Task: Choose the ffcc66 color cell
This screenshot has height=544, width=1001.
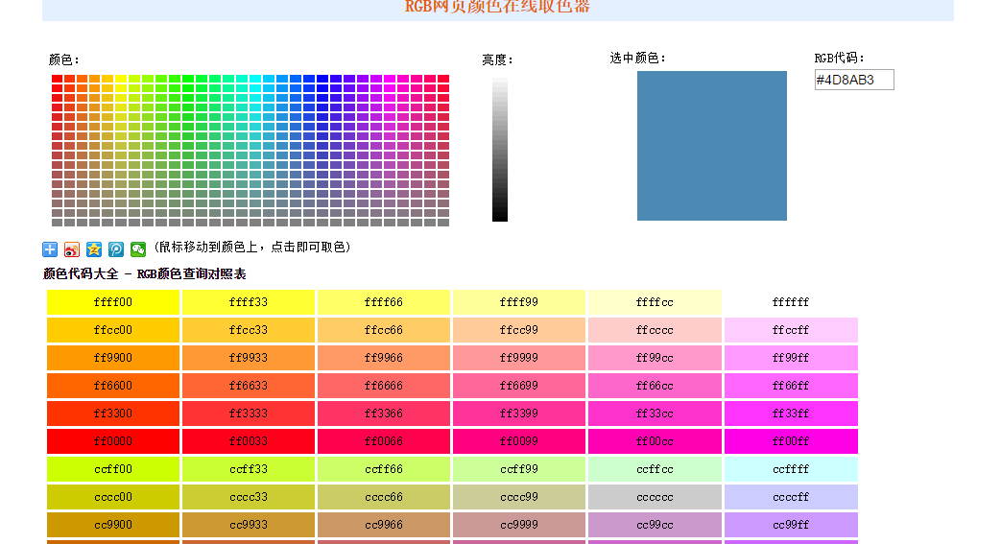Action: (x=384, y=330)
